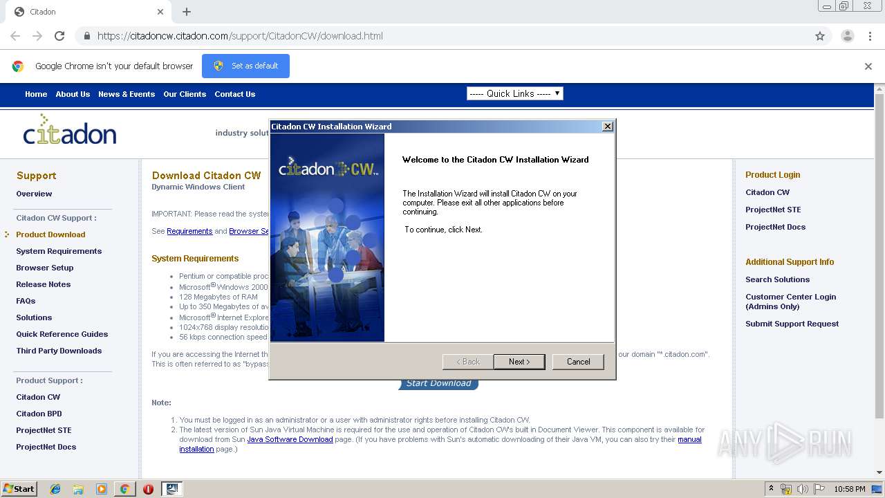This screenshot has width=885, height=498.
Task: Go back in Chrome's history
Action: 15,36
